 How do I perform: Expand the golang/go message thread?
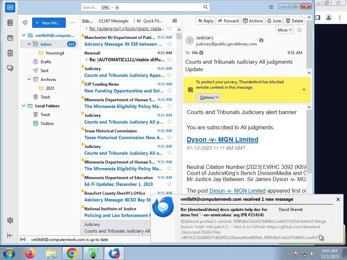(86, 29)
